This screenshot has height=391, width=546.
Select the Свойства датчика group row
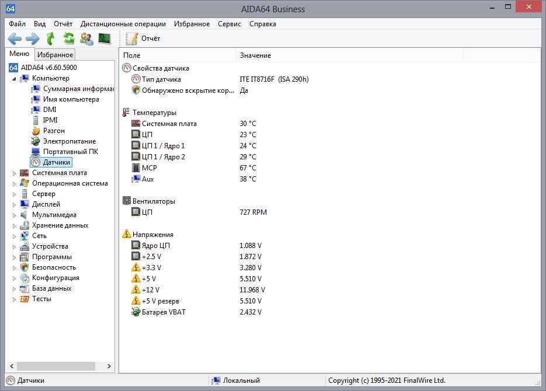(156, 68)
